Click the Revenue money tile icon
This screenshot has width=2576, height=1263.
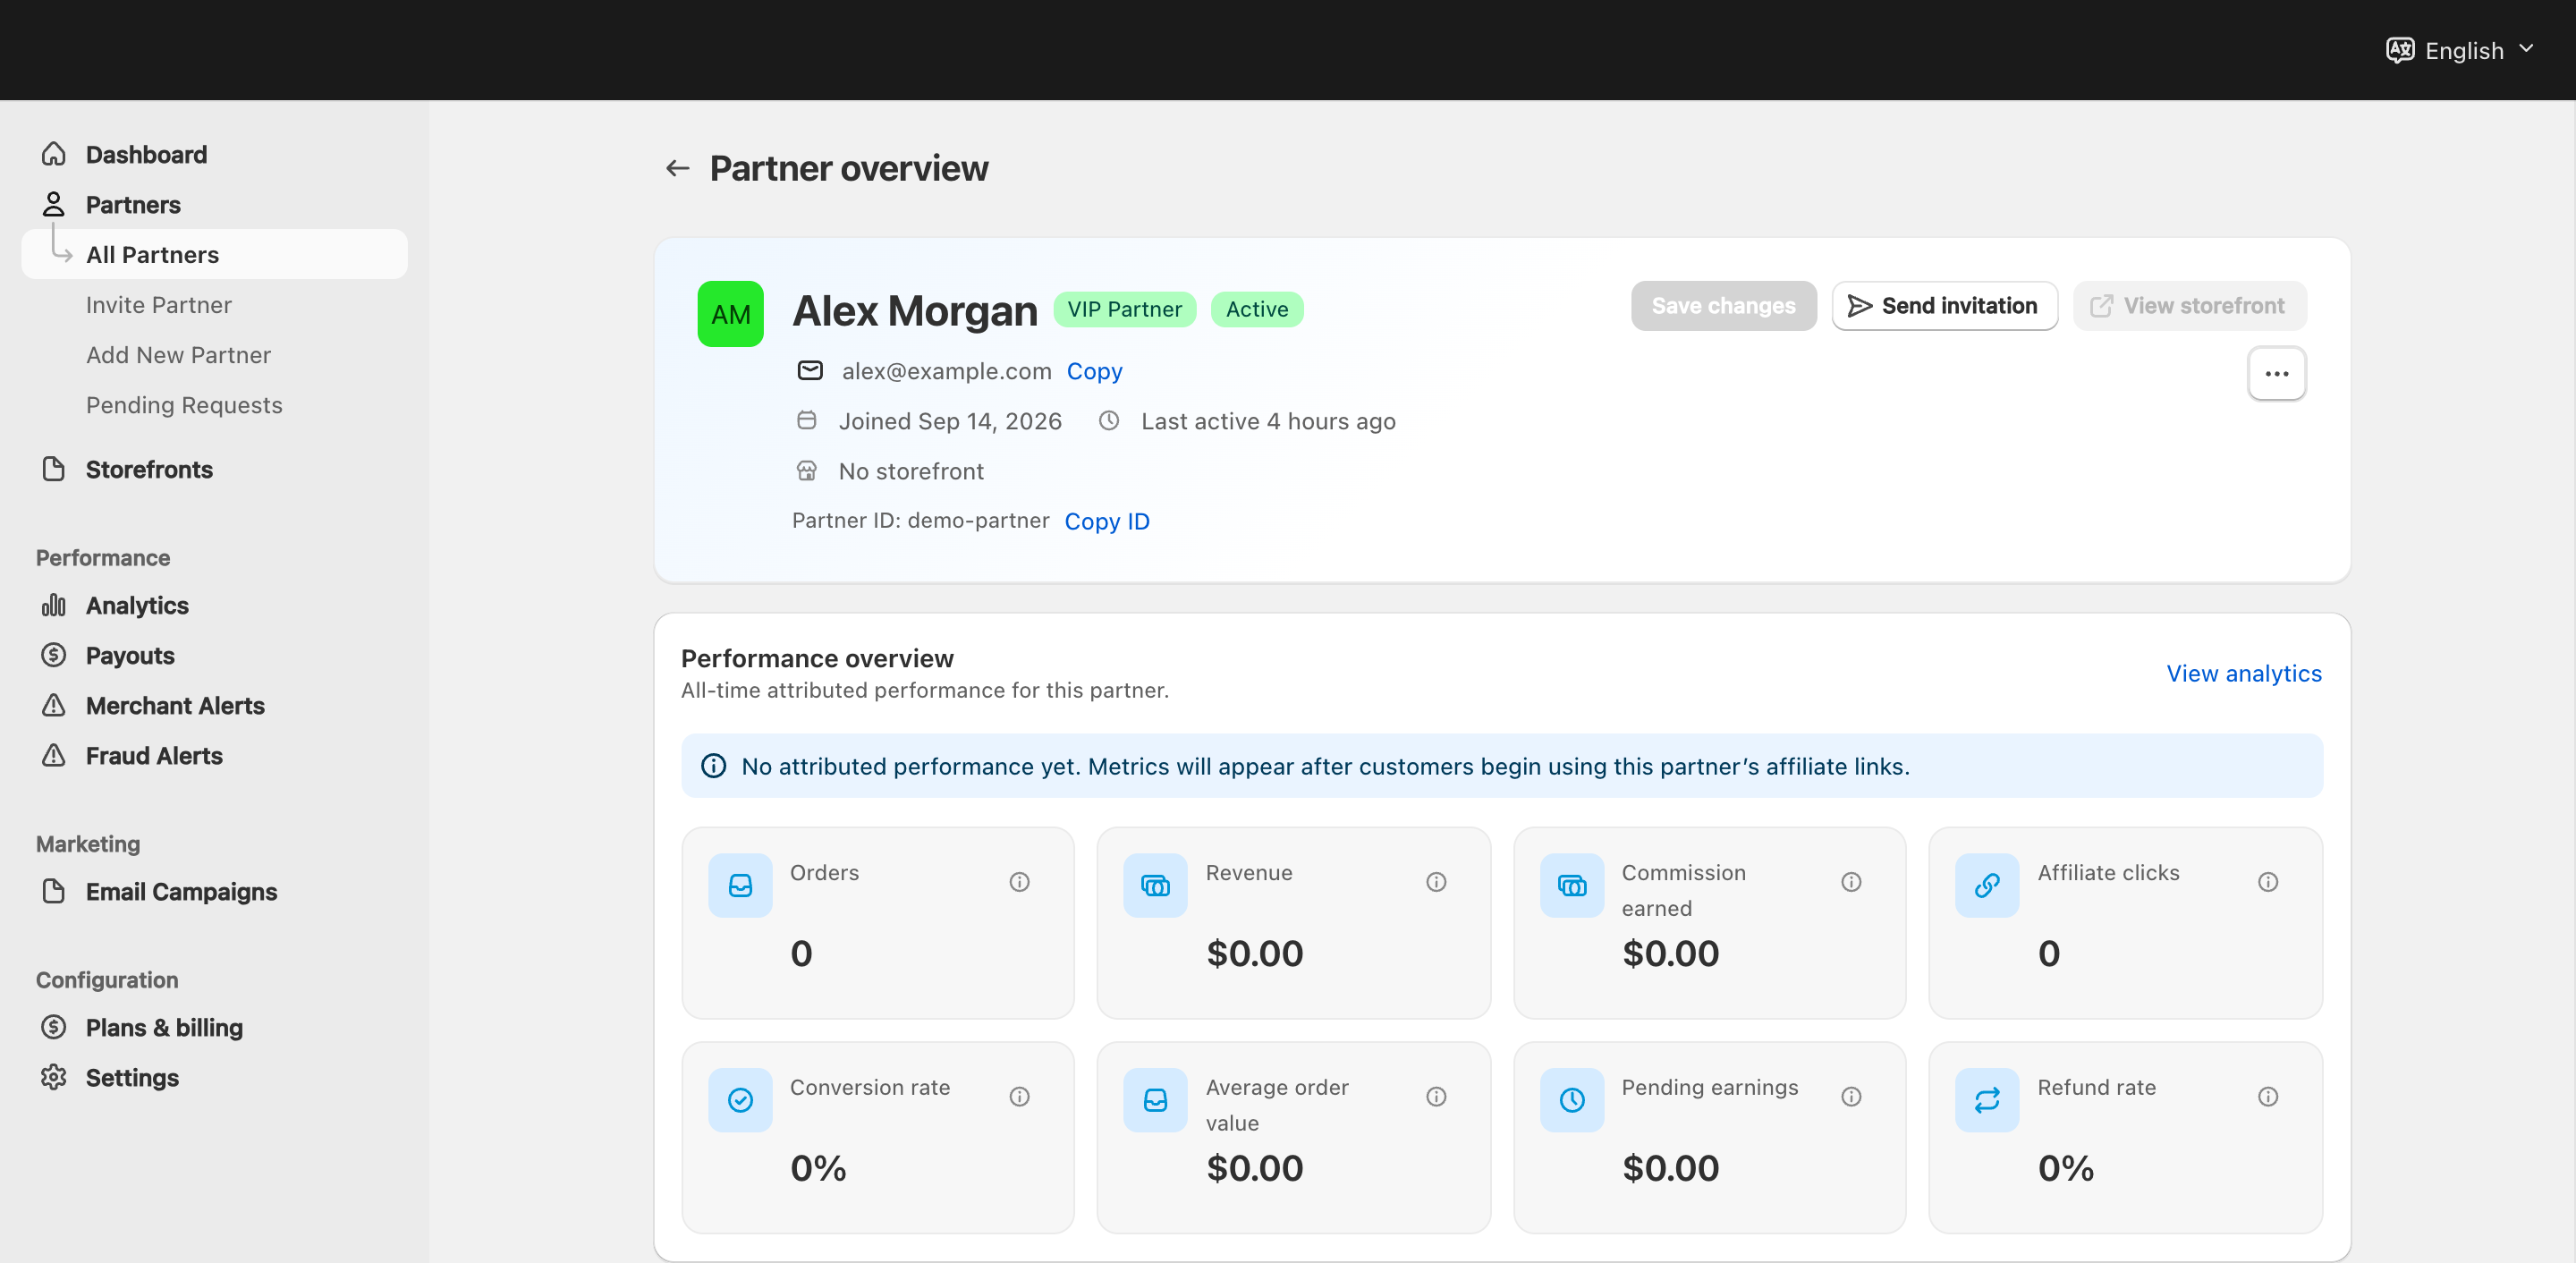[1155, 885]
